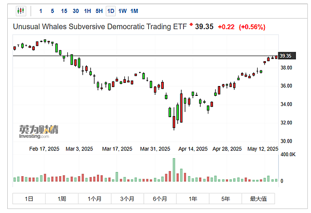Click the tallest green volume bar
Screen dimensions: 311x213
tap(174, 170)
